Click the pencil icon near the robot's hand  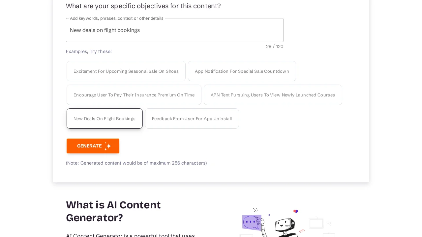302,230
